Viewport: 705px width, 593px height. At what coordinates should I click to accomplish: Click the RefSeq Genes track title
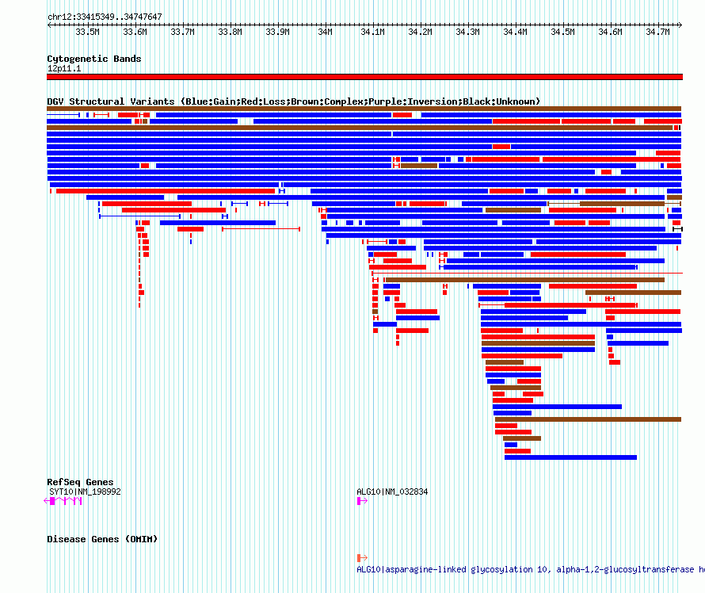[80, 482]
